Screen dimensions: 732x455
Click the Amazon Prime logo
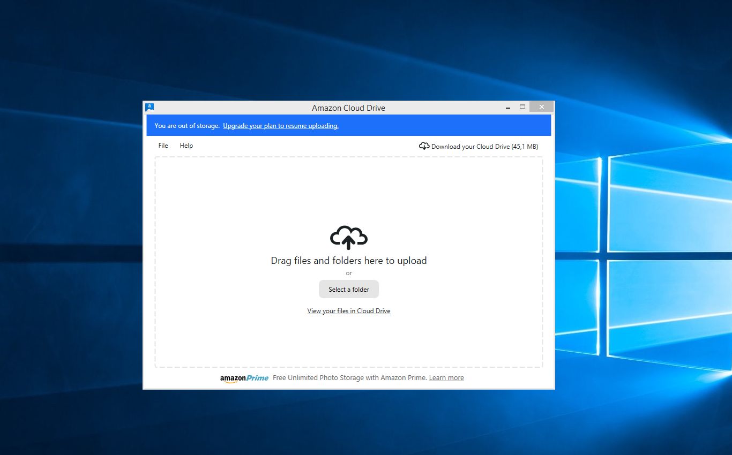click(244, 378)
